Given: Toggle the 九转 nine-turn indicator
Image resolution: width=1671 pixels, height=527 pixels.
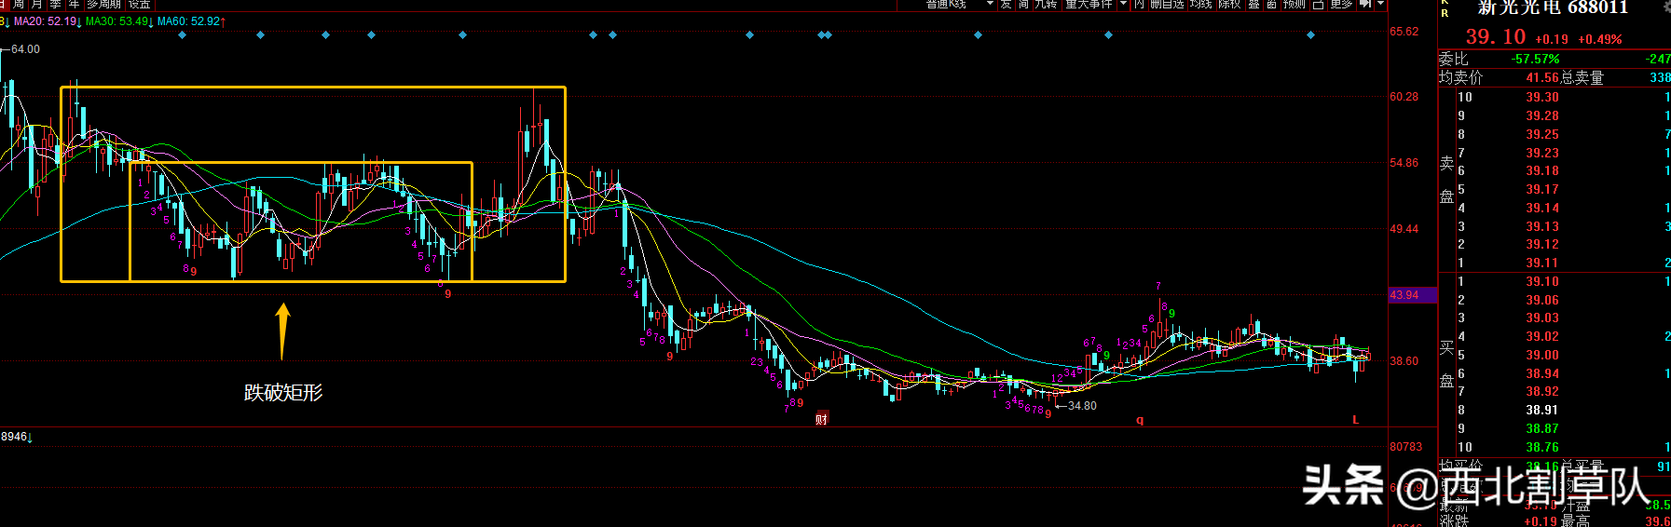Looking at the screenshot, I should pos(1046,5).
